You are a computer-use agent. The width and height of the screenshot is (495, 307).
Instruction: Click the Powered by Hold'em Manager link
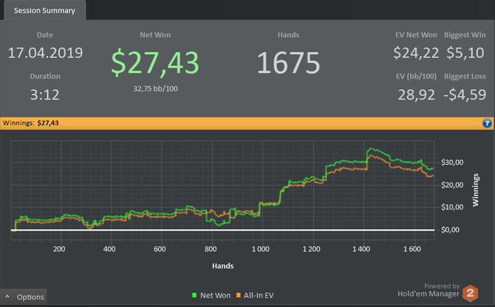(x=429, y=290)
